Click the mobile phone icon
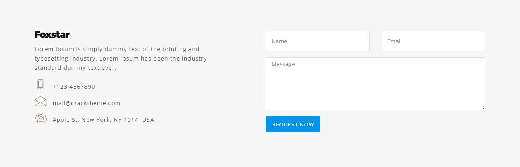 tap(41, 84)
